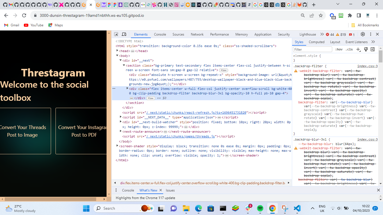383x215 pixels.
Task: Click the flex badge on selected div
Action: [x=150, y=98]
